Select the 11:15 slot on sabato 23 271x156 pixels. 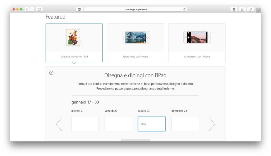tap(152, 124)
